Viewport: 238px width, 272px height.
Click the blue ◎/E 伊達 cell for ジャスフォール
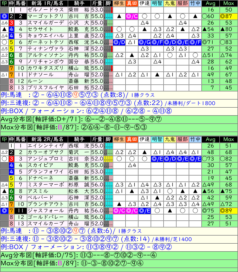pyautogui.click(x=144, y=211)
